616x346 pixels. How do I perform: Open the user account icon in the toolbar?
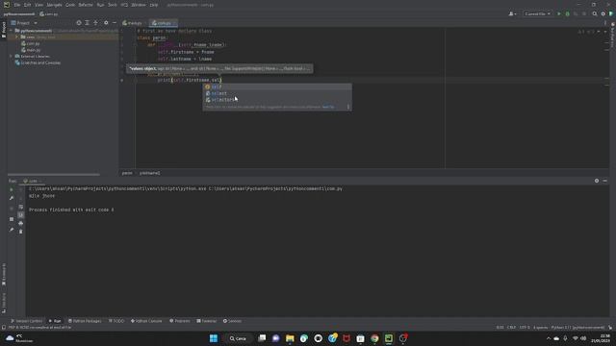pyautogui.click(x=512, y=13)
